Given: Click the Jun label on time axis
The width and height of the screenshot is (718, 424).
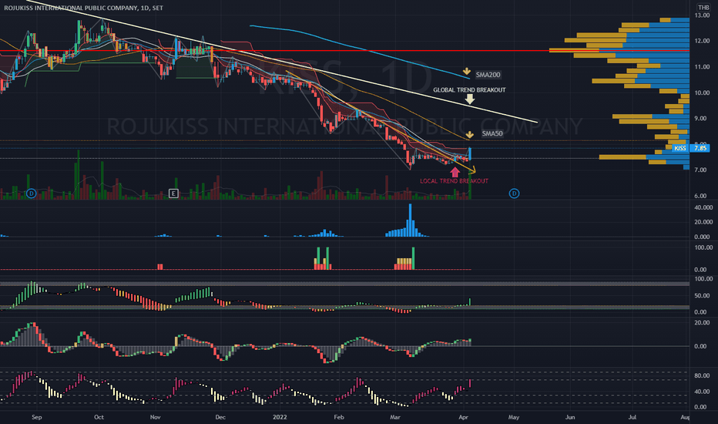Looking at the screenshot, I should pyautogui.click(x=570, y=417).
